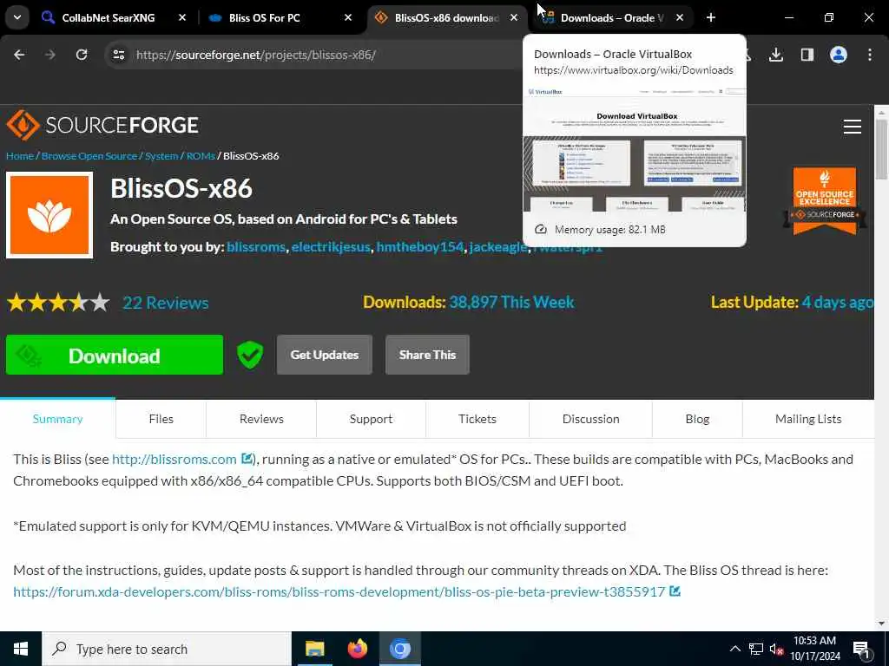Launch Firefox from the taskbar
Screen dimensions: 889x666
357,649
